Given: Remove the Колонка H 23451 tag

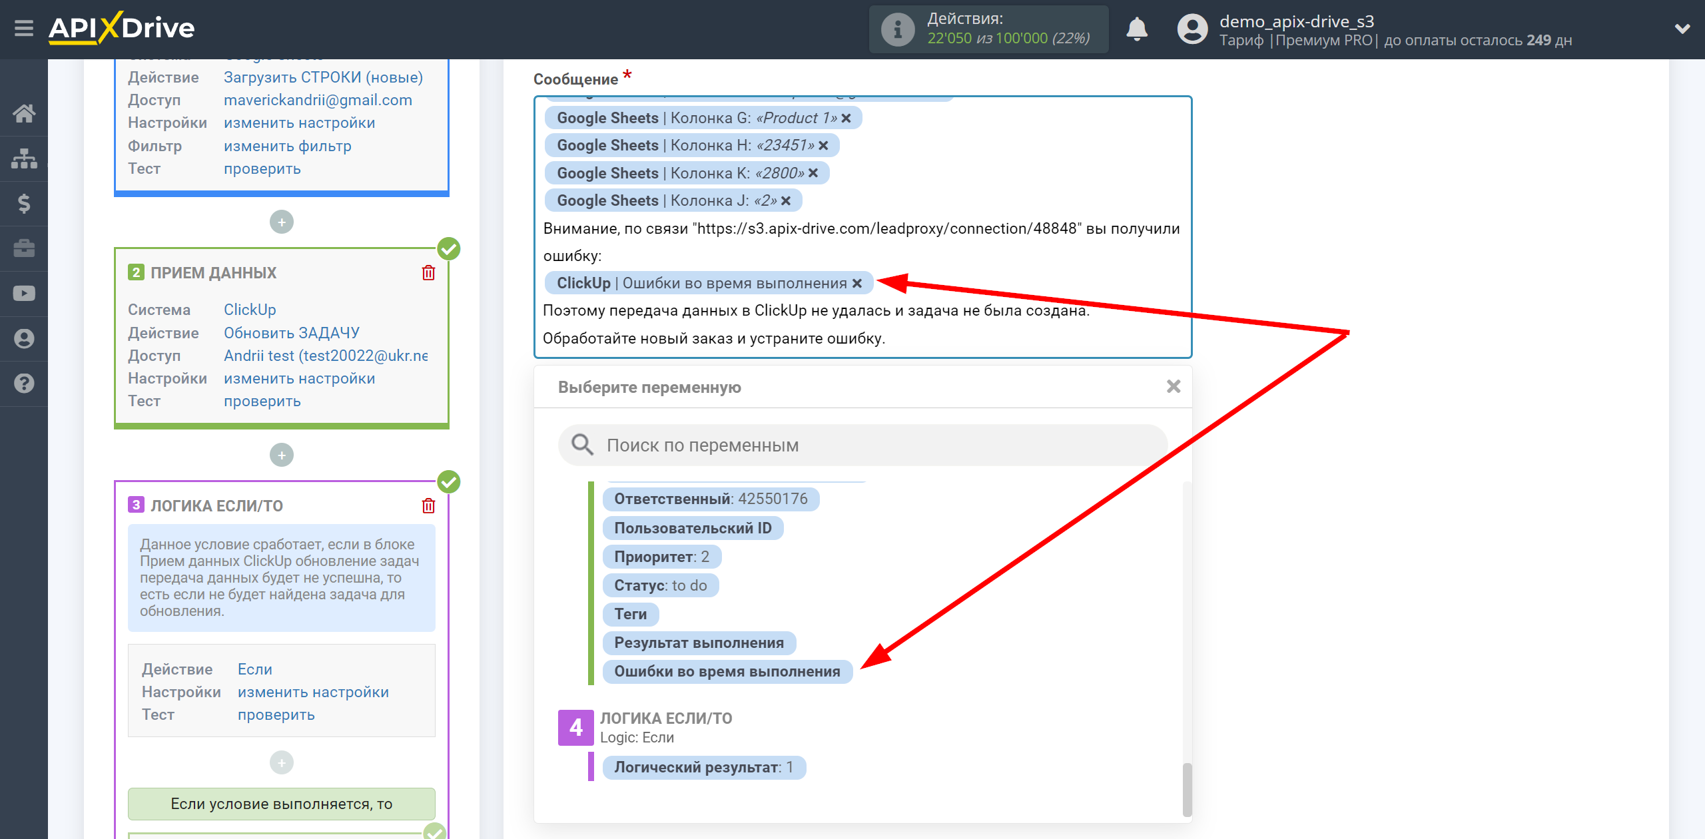Looking at the screenshot, I should (x=823, y=146).
